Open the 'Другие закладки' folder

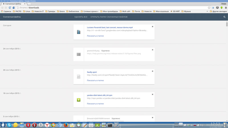click(x=218, y=11)
